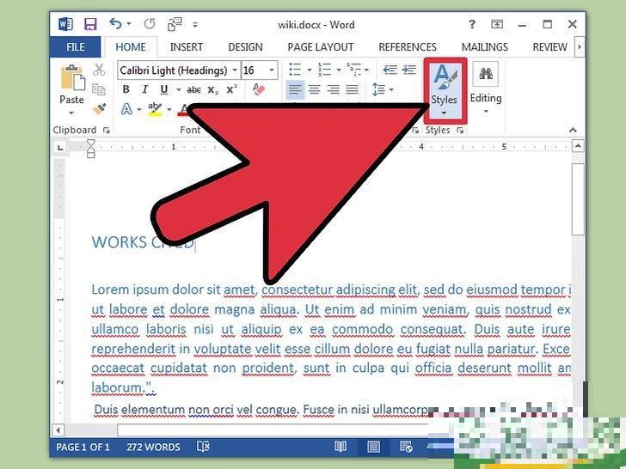Screen dimensions: 626x469
Task: Switch to the INSERT tab
Action: pos(187,47)
